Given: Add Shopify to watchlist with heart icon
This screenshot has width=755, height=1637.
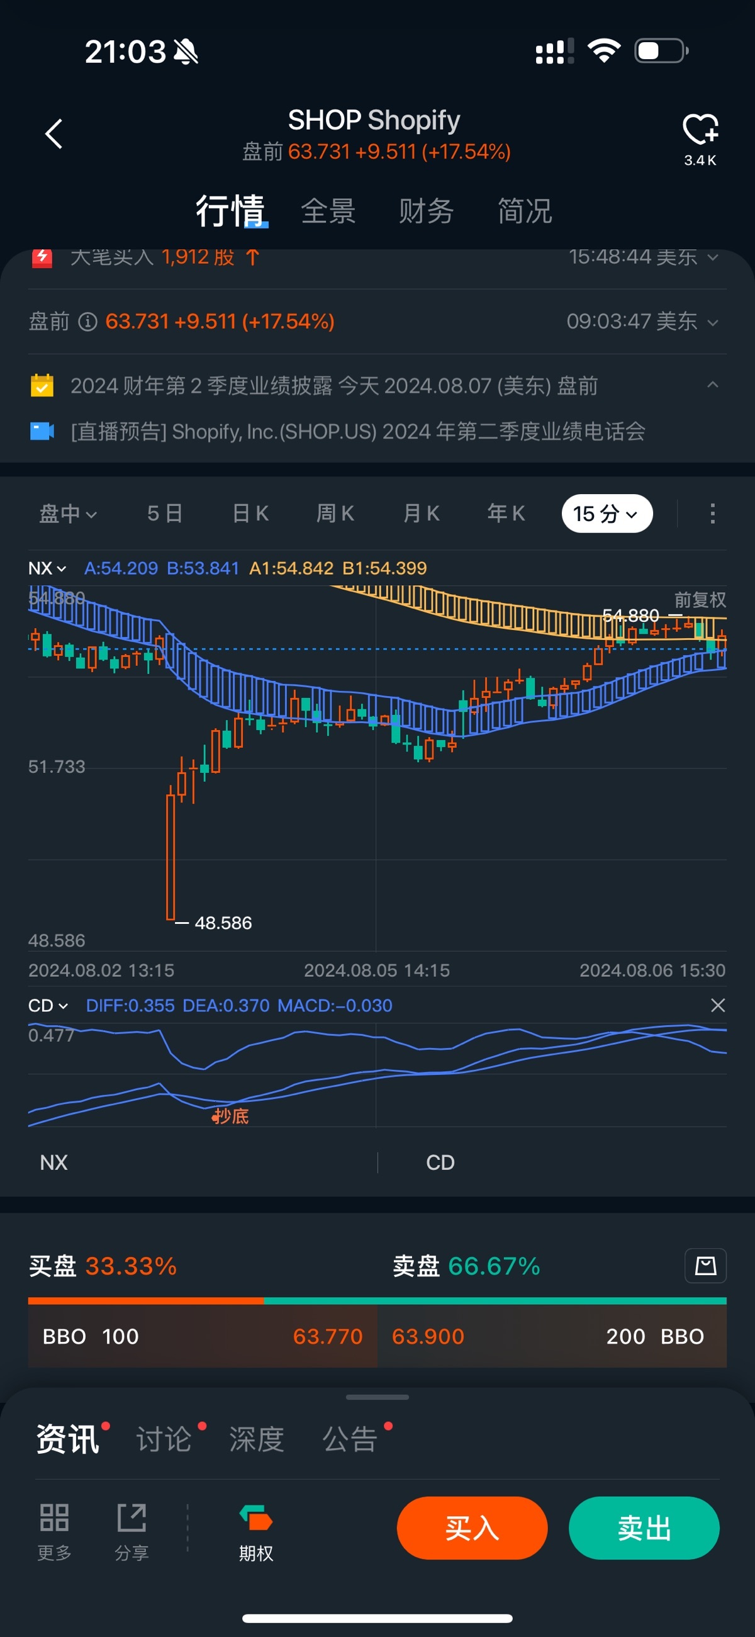Looking at the screenshot, I should coord(700,130).
